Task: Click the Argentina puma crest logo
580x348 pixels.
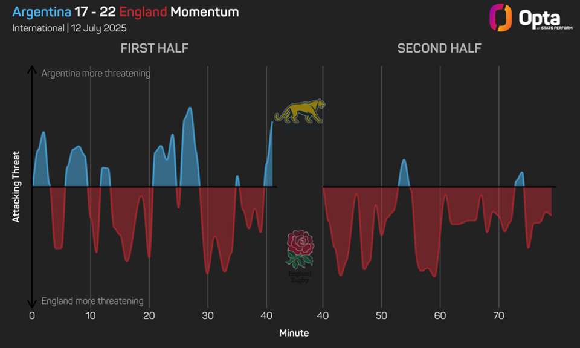Action: (x=300, y=112)
